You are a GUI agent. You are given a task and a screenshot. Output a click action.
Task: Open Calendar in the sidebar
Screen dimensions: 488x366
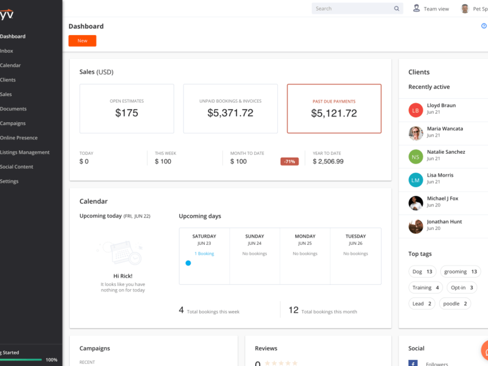click(x=10, y=65)
